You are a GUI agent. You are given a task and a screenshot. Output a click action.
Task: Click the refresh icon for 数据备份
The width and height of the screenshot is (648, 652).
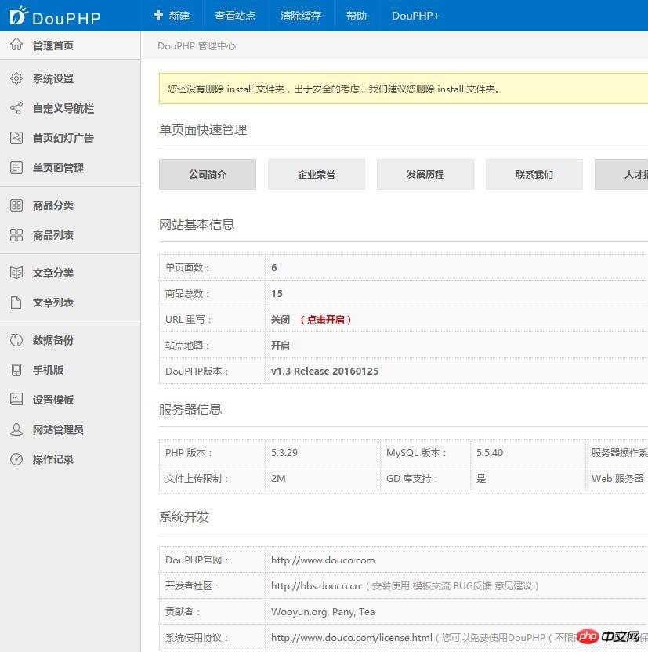tap(16, 340)
